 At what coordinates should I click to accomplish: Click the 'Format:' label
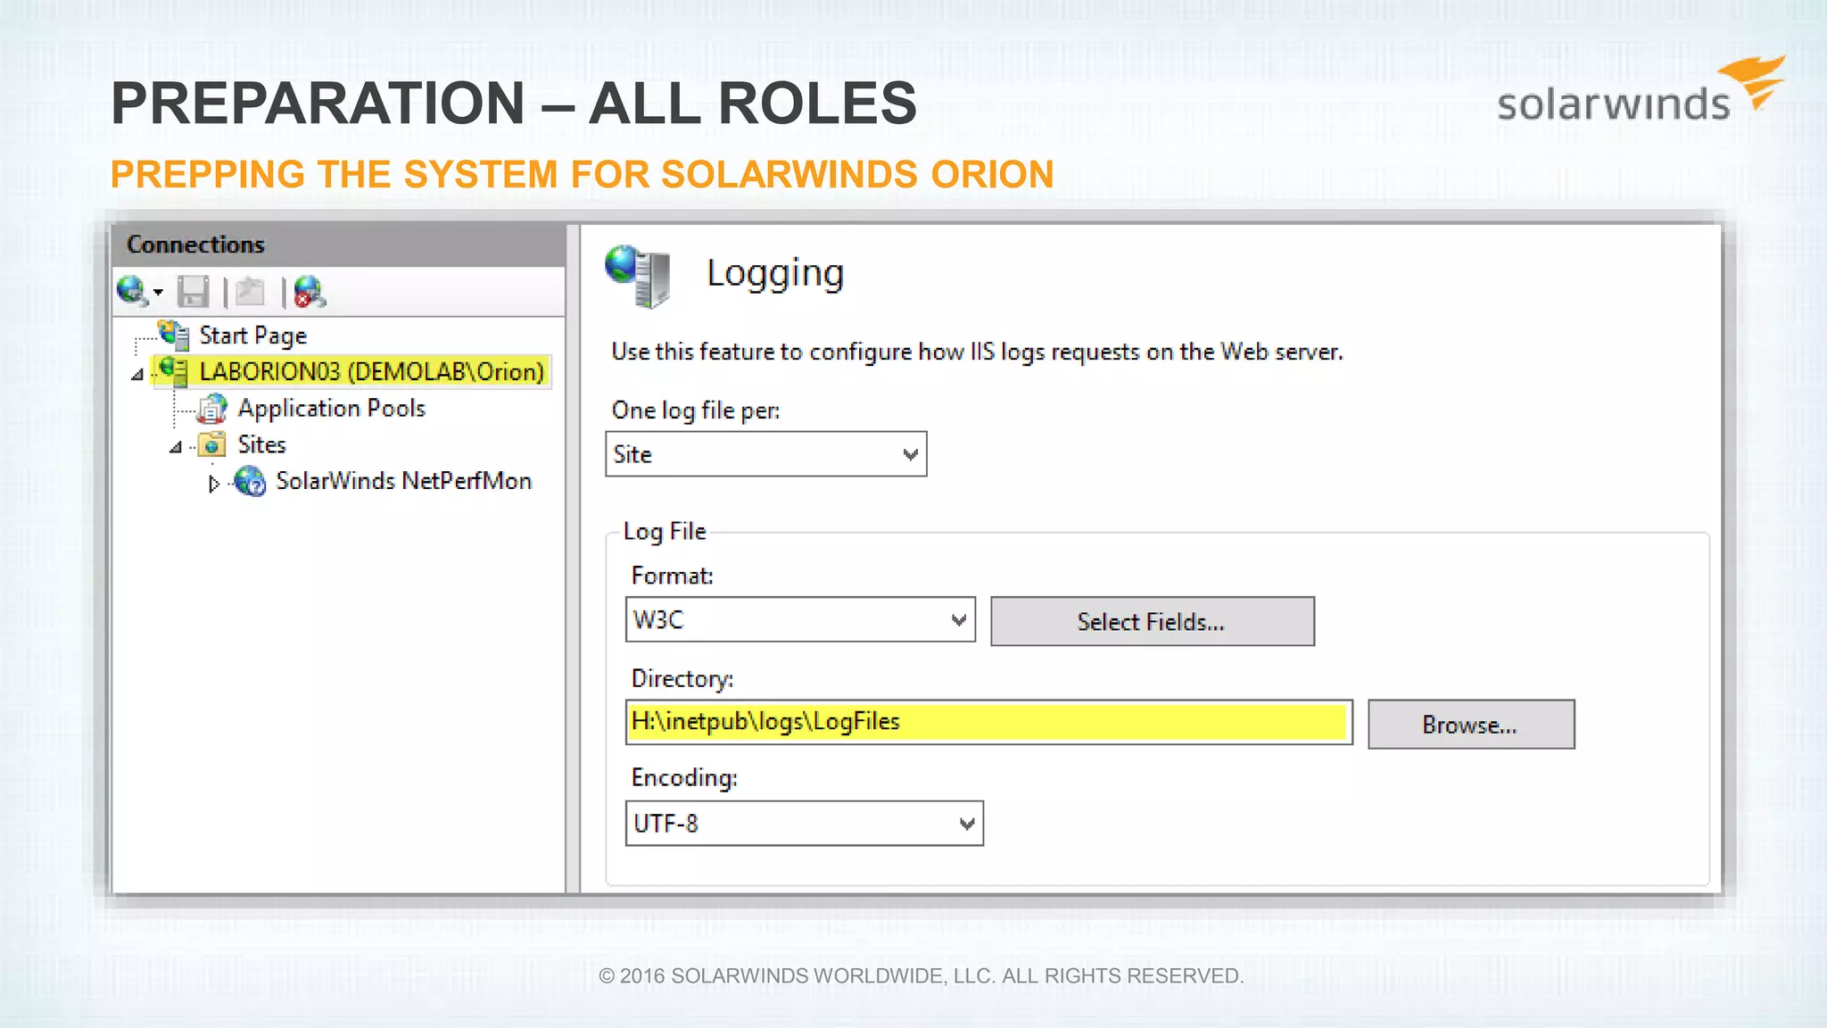pos(672,576)
